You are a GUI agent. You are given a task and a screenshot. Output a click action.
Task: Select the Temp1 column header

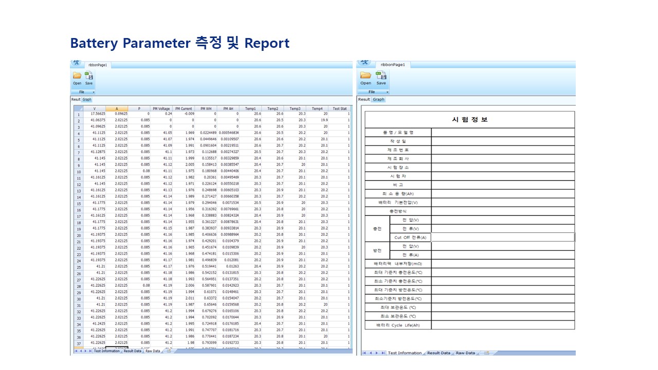(x=250, y=108)
